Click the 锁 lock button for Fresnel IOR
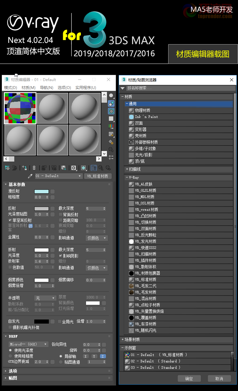Image resolution: width=238 pixels, height=391 pixels. (x=30, y=226)
